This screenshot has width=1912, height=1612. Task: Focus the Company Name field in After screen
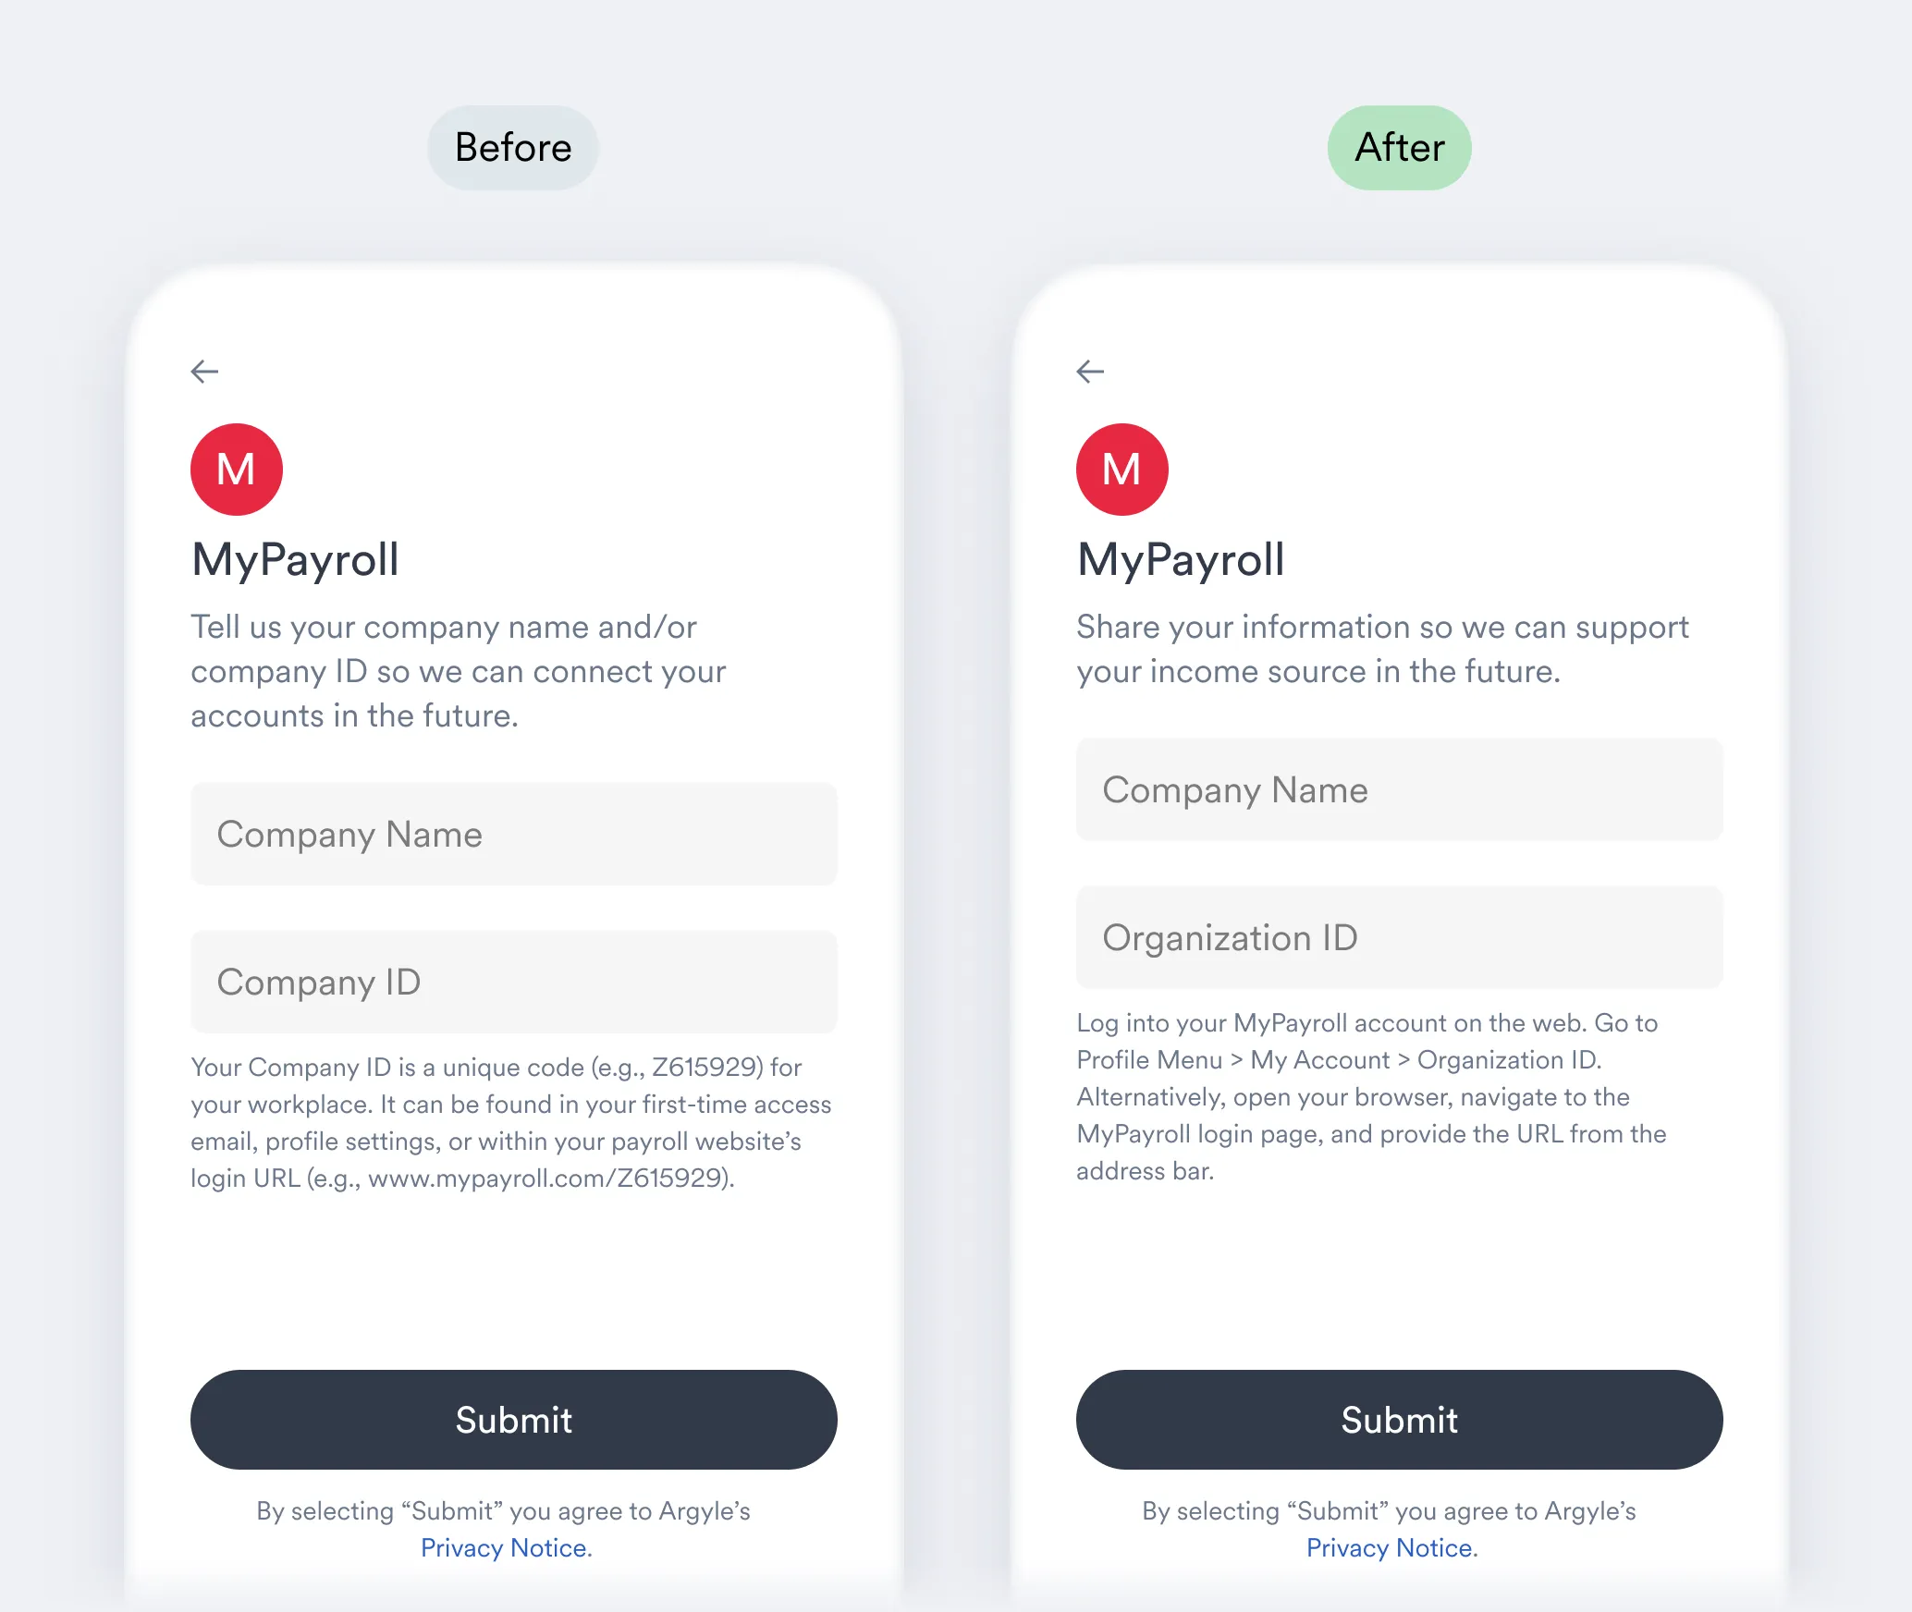pos(1400,789)
